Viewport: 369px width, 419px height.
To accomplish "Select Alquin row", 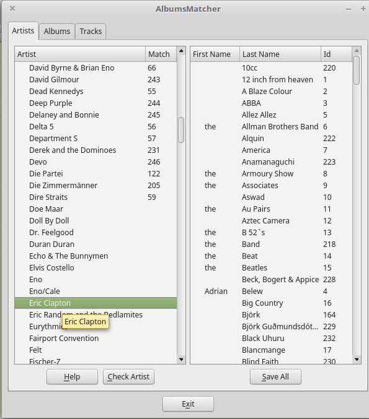I will (x=271, y=139).
